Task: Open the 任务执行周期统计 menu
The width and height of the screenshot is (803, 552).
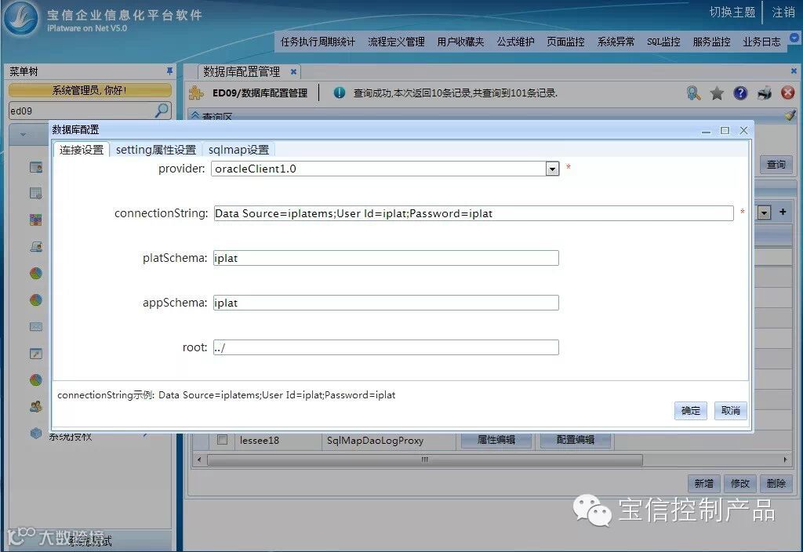Action: point(318,42)
